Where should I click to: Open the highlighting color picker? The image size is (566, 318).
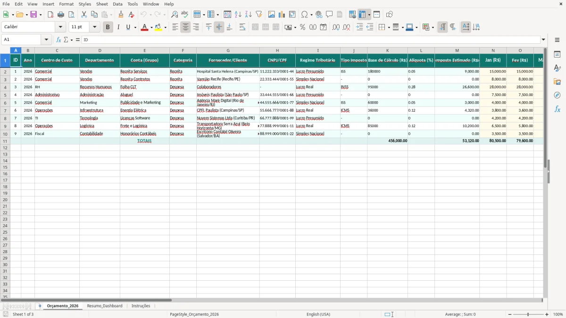(x=165, y=27)
